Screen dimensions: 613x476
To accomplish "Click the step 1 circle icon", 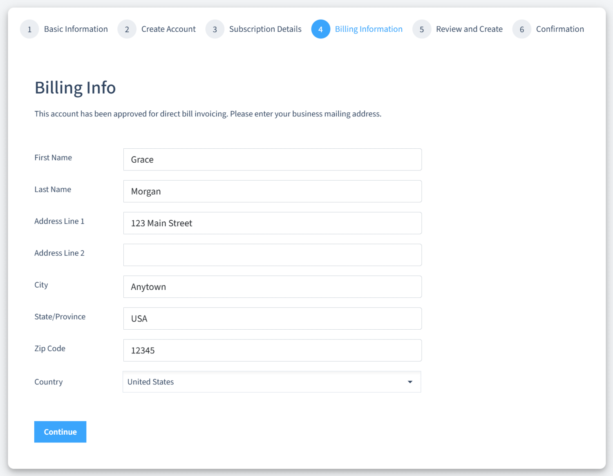I will point(29,29).
